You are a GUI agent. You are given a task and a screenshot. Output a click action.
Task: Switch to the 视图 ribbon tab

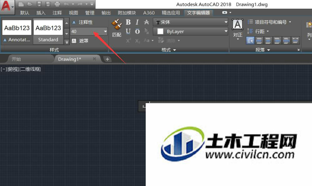pos(73,13)
